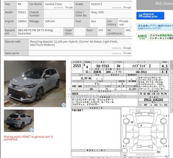Click the fullscreen icon at the inspection sheet corner
Screen dimensions: 173x158
(x=167, y=157)
